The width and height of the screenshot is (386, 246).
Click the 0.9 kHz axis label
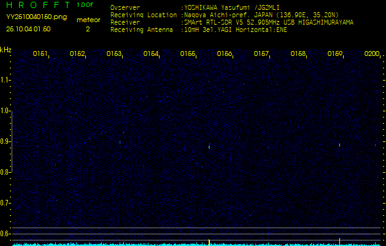tap(4, 141)
